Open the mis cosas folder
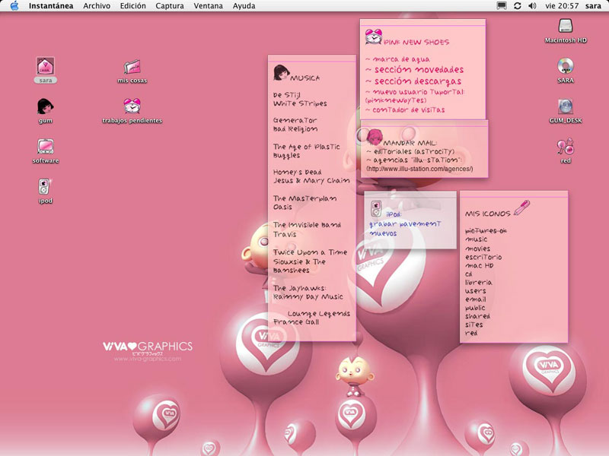The width and height of the screenshot is (609, 456). point(132,67)
